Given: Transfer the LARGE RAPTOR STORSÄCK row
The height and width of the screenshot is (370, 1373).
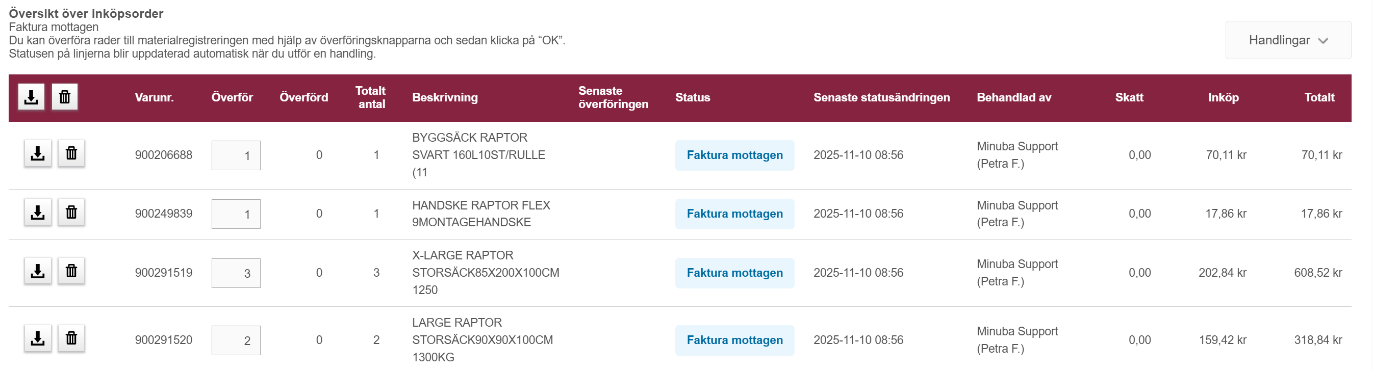Looking at the screenshot, I should point(38,338).
